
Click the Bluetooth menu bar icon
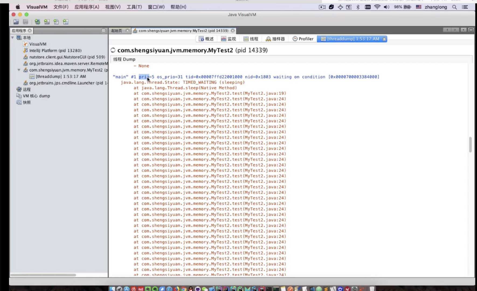tap(358, 7)
